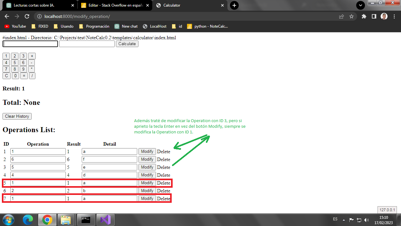The width and height of the screenshot is (401, 226).
Task: Open the network tray icon
Action: (359, 220)
